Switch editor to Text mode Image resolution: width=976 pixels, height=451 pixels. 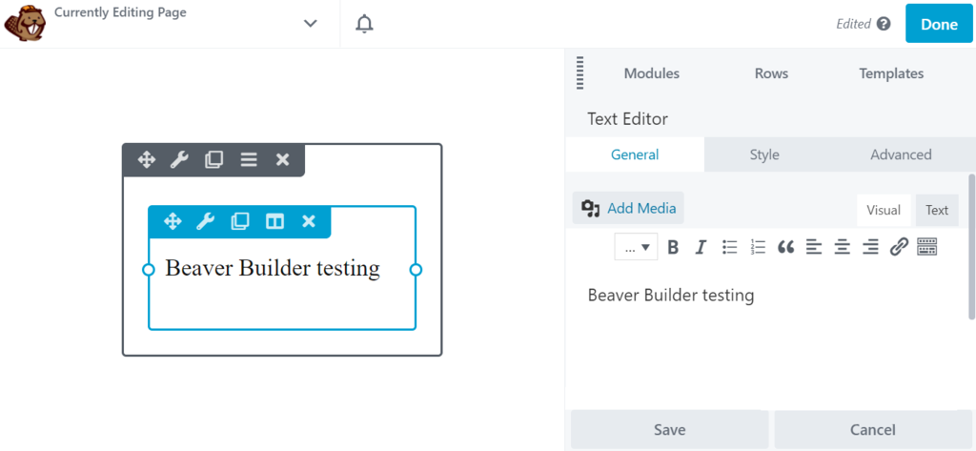tap(936, 210)
